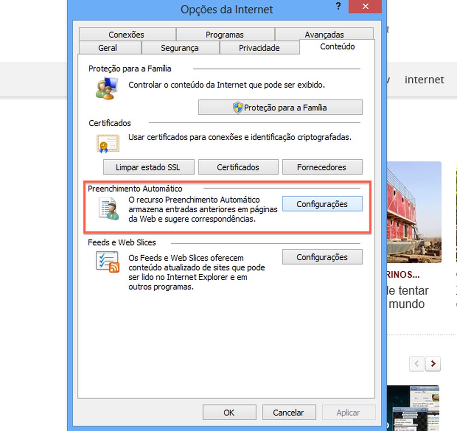The image size is (457, 431).
Task: Click previous arrow in background page carousel
Action: pyautogui.click(x=417, y=363)
